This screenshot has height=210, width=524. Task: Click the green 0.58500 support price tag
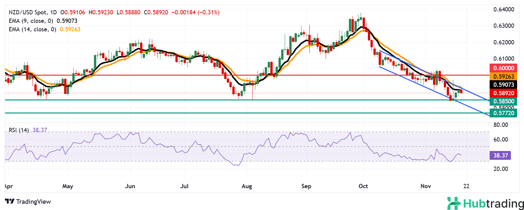[503, 101]
